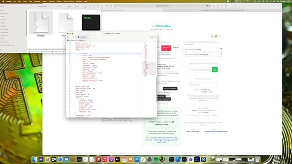Click the Xcode editor vertical scrollbar
The height and width of the screenshot is (164, 292).
pos(156,89)
